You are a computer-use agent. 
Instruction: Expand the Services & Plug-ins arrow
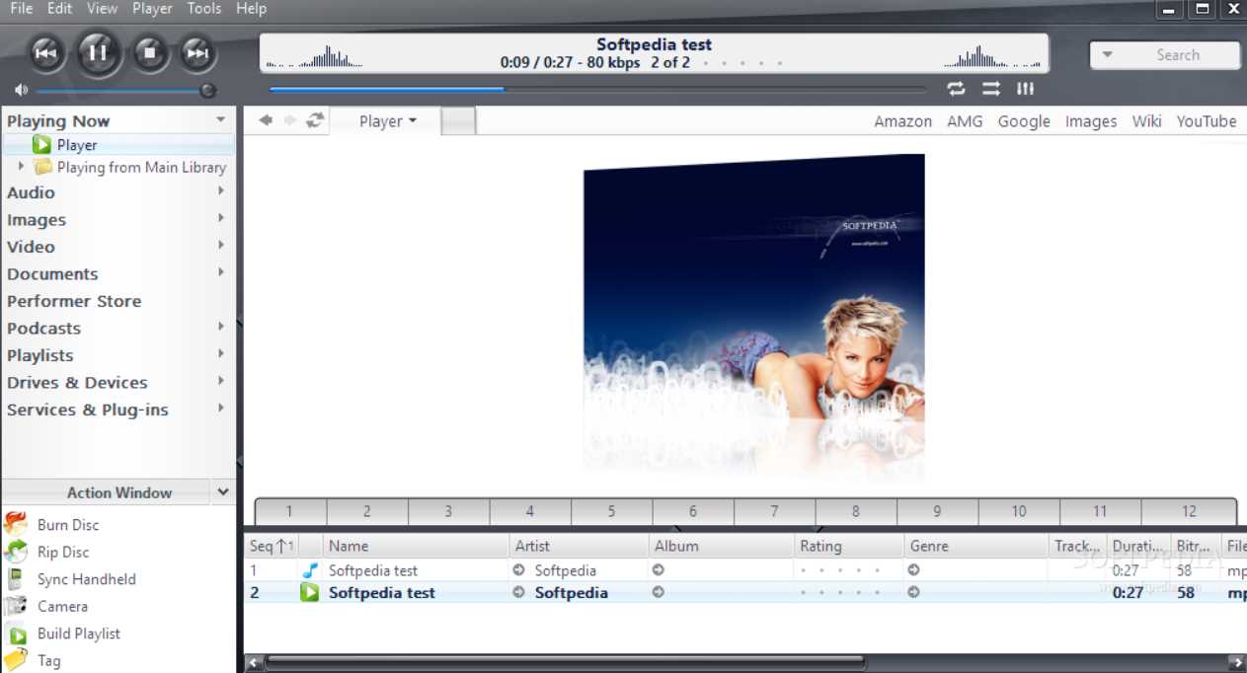(x=221, y=409)
